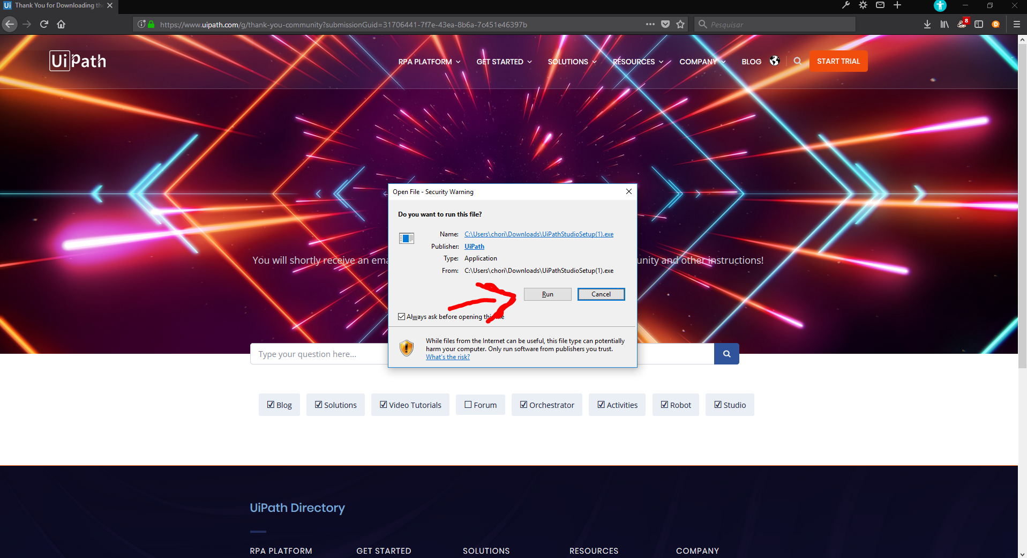Show site information icon in address bar
This screenshot has height=558, width=1027.
(141, 24)
